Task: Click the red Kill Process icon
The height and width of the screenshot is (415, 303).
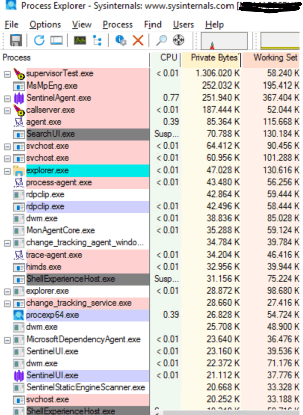Action: pyautogui.click(x=138, y=41)
